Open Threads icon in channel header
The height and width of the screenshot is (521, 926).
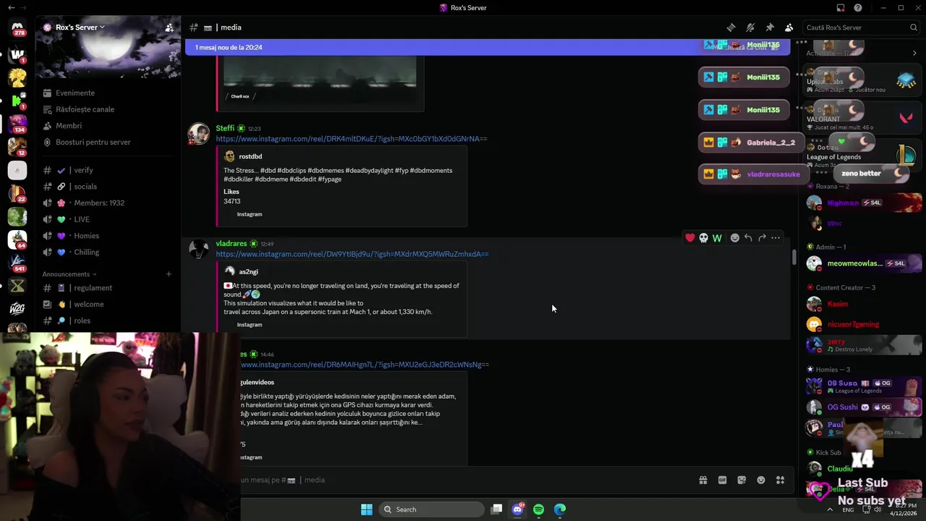pyautogui.click(x=731, y=27)
